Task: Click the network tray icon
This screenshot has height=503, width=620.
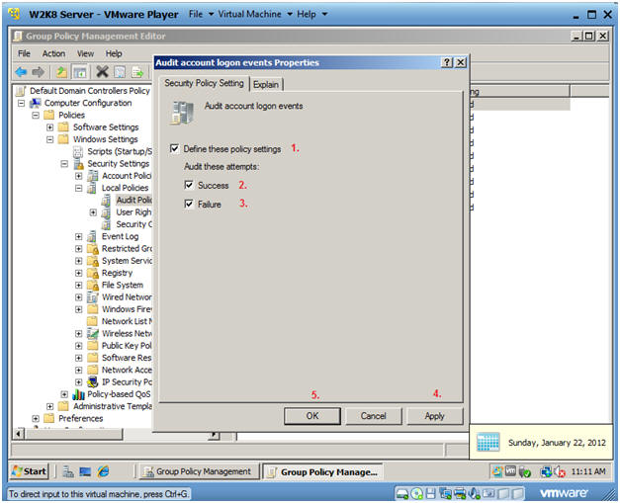Action: 546,471
